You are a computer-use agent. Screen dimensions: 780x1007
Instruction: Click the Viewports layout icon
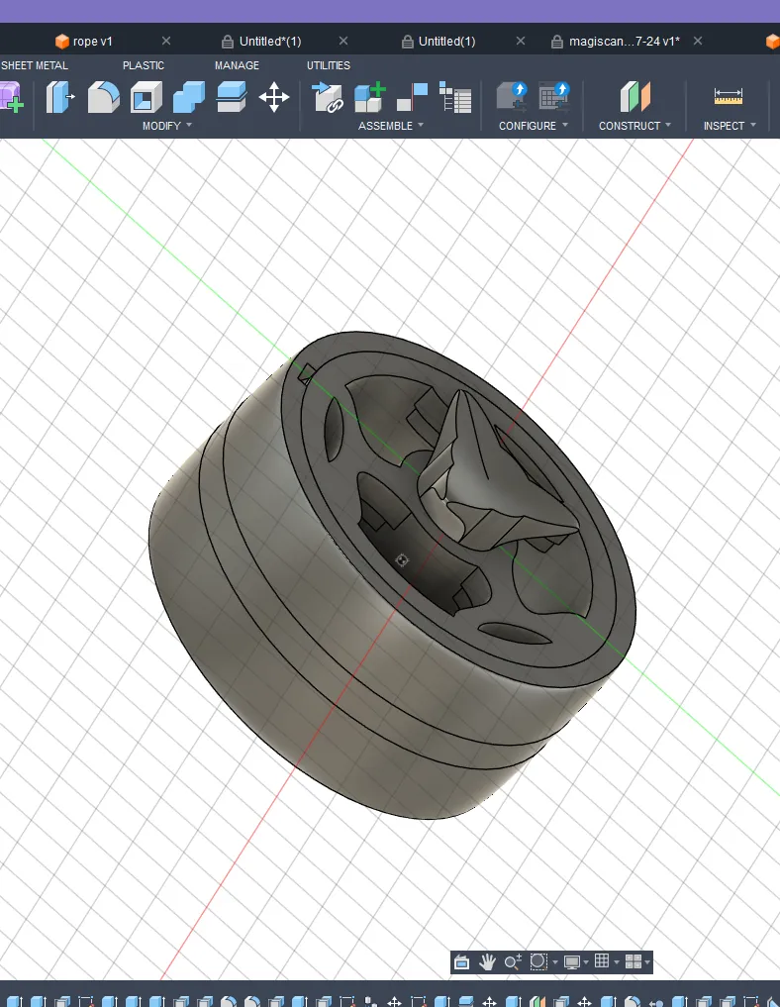click(x=633, y=961)
